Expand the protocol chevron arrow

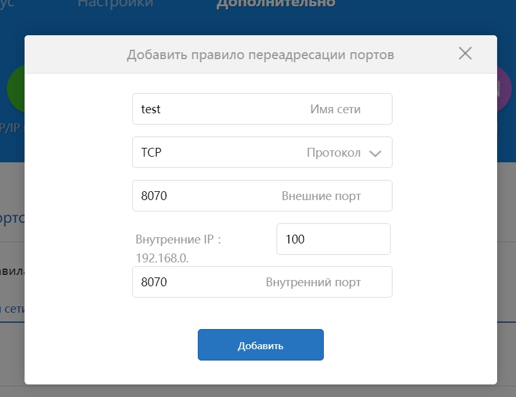375,154
